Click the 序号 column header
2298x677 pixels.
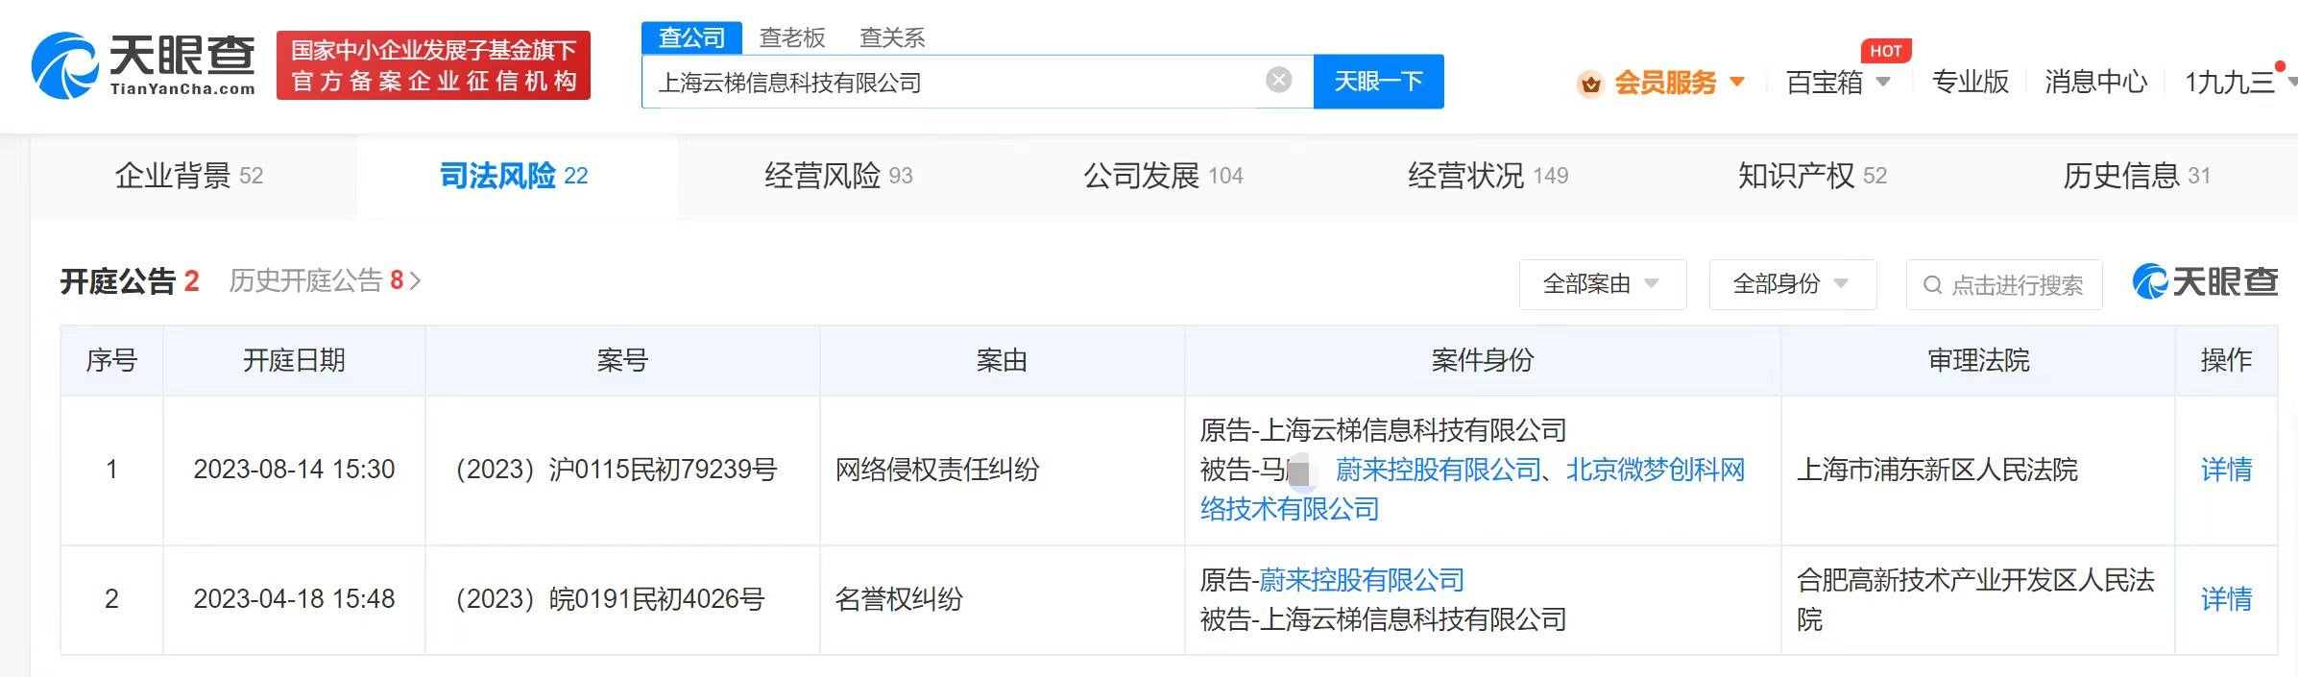pyautogui.click(x=111, y=360)
